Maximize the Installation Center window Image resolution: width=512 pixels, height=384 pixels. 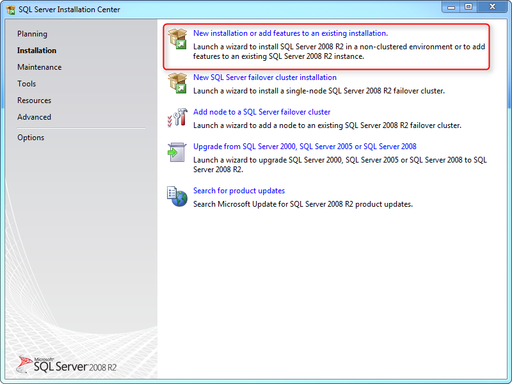pos(468,7)
